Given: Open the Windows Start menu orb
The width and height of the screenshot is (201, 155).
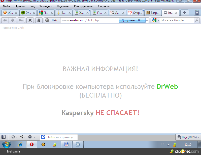Looking at the screenshot, I should tap(6, 144).
